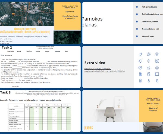This screenshot has height=134, width=163.
Task: Open the Task 3 slide heading
Action: (5, 92)
